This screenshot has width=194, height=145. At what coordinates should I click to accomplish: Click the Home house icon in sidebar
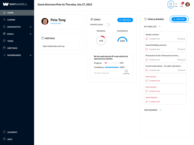click(x=4, y=12)
